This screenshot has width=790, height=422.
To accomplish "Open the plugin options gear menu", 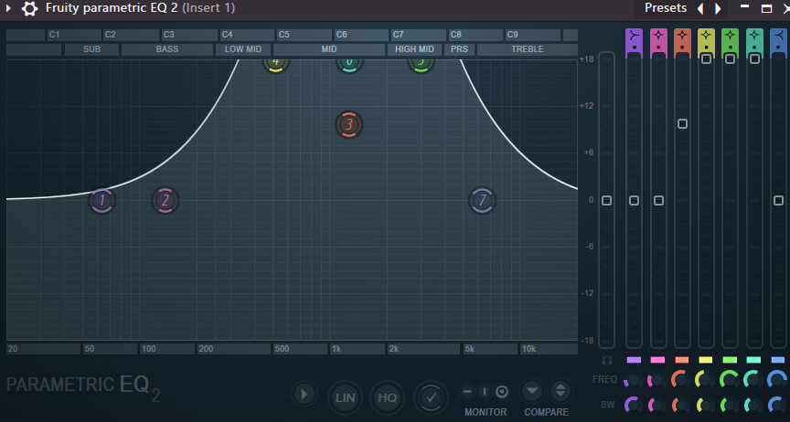I will 29,8.
